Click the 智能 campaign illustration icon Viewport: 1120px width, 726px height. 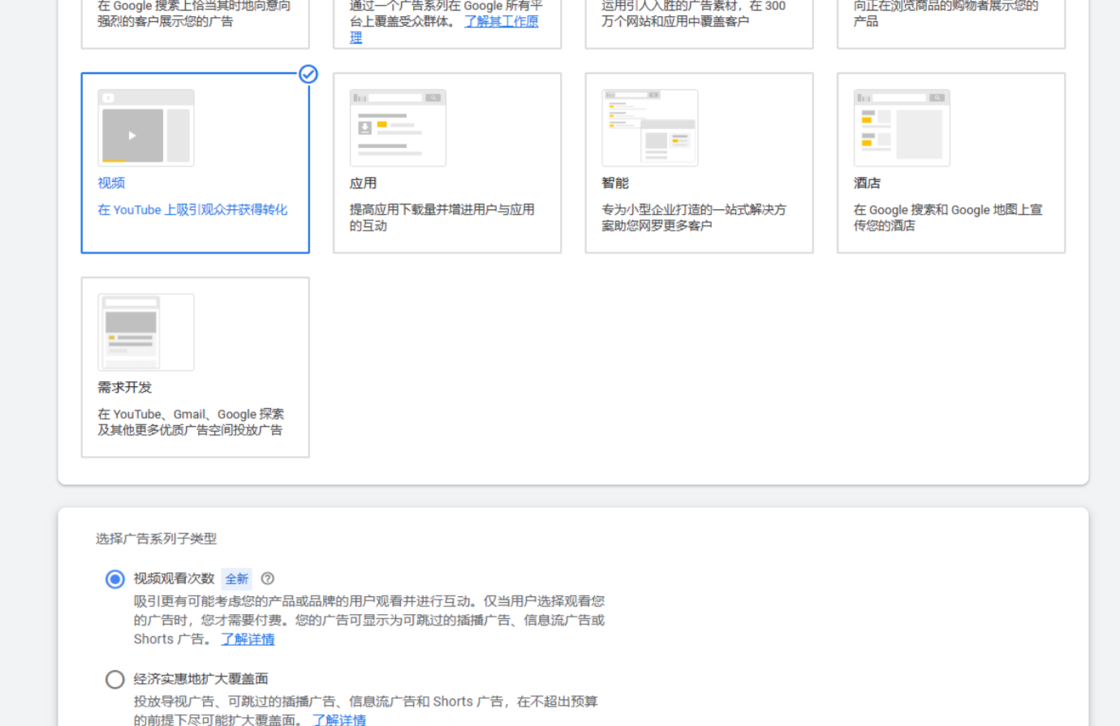click(649, 127)
